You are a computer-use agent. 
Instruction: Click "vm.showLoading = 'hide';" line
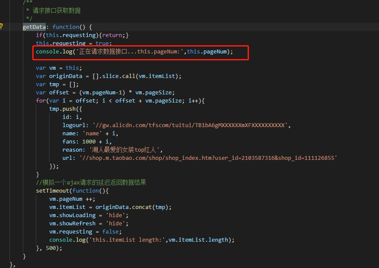coord(89,215)
